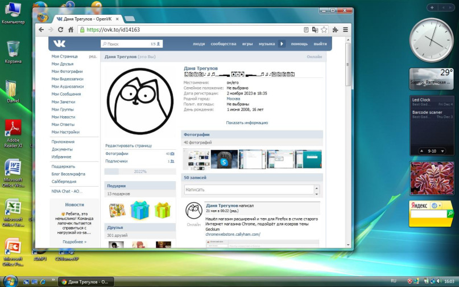Click Редактировать страницу link

pyautogui.click(x=128, y=146)
